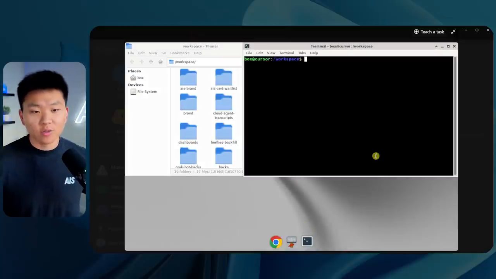Open the Terminal menu in terminal menubar
Viewport: 496px width, 279px height.
pos(287,53)
